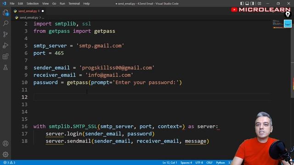Open the Search view in activity bar
This screenshot has height=165, width=294.
6,23
